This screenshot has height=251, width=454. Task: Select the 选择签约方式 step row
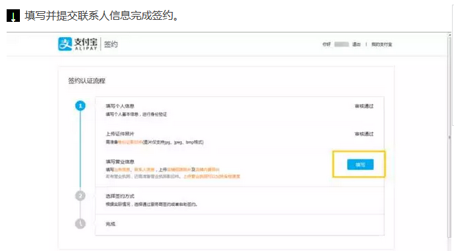click(240, 200)
